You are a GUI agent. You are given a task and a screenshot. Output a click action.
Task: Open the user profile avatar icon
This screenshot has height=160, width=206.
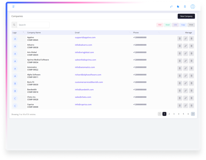click(192, 6)
